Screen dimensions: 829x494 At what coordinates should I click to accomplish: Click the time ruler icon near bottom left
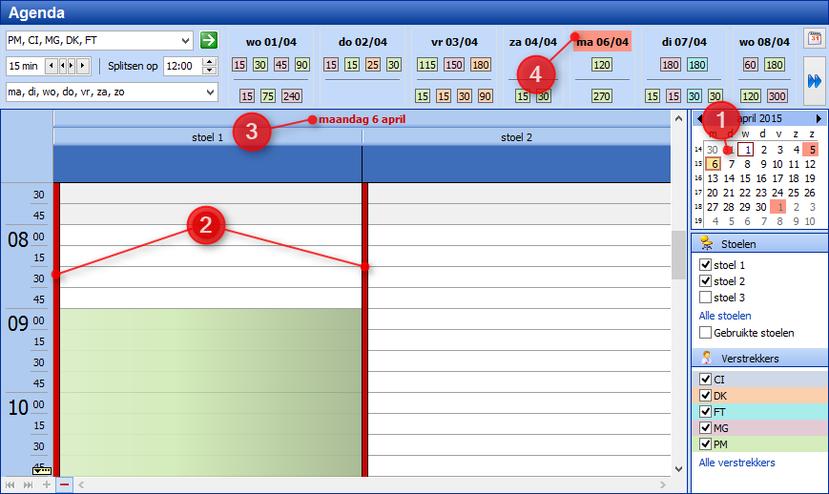point(41,470)
